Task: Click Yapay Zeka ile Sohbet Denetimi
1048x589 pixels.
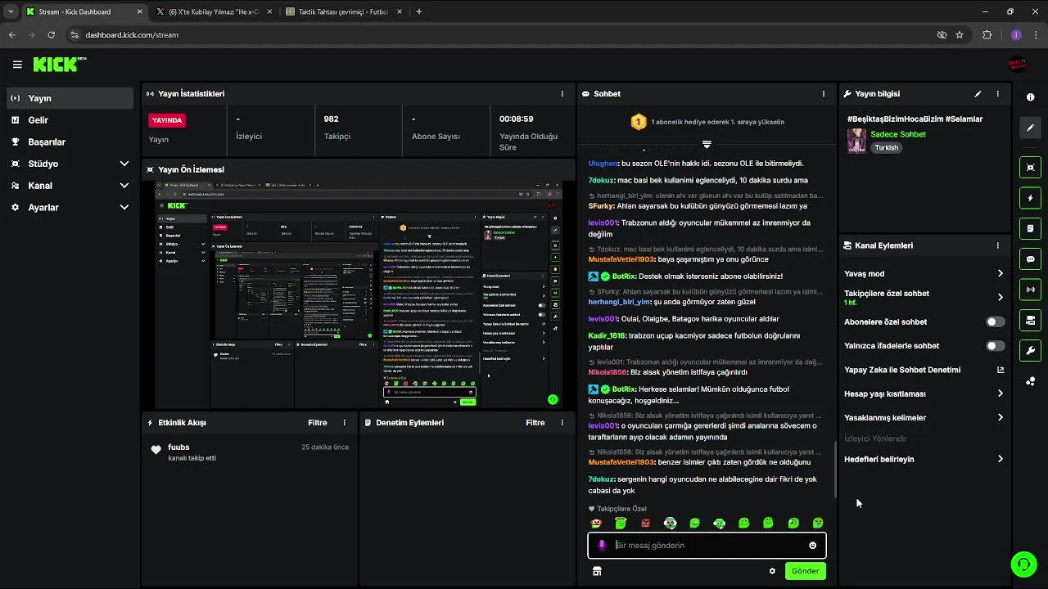Action: click(x=902, y=370)
